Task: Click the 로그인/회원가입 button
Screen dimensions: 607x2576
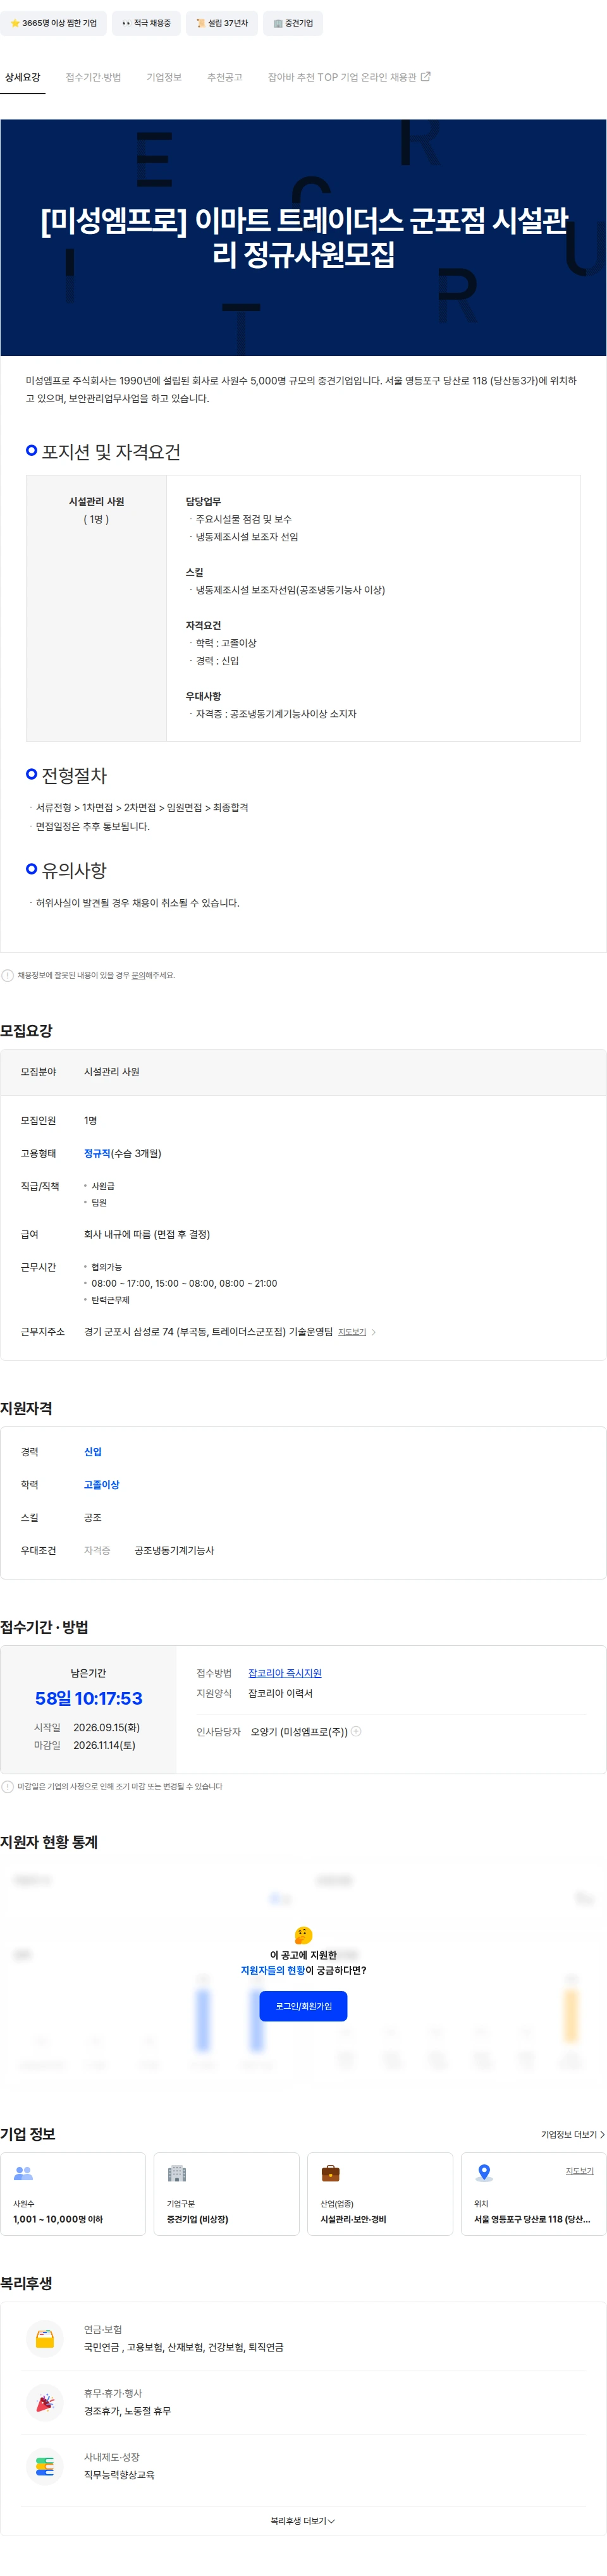Action: tap(303, 2006)
